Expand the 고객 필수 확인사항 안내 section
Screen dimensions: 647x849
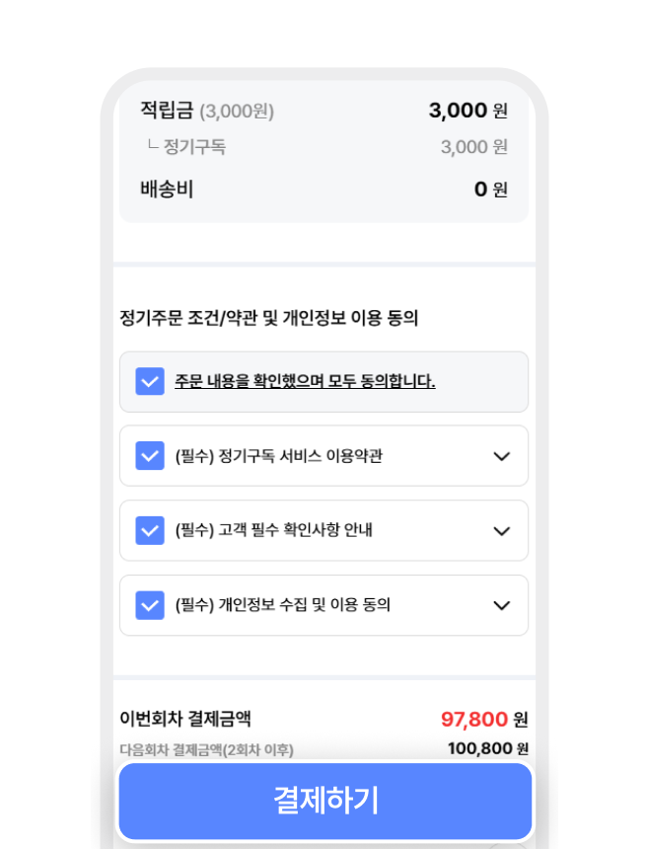[502, 530]
